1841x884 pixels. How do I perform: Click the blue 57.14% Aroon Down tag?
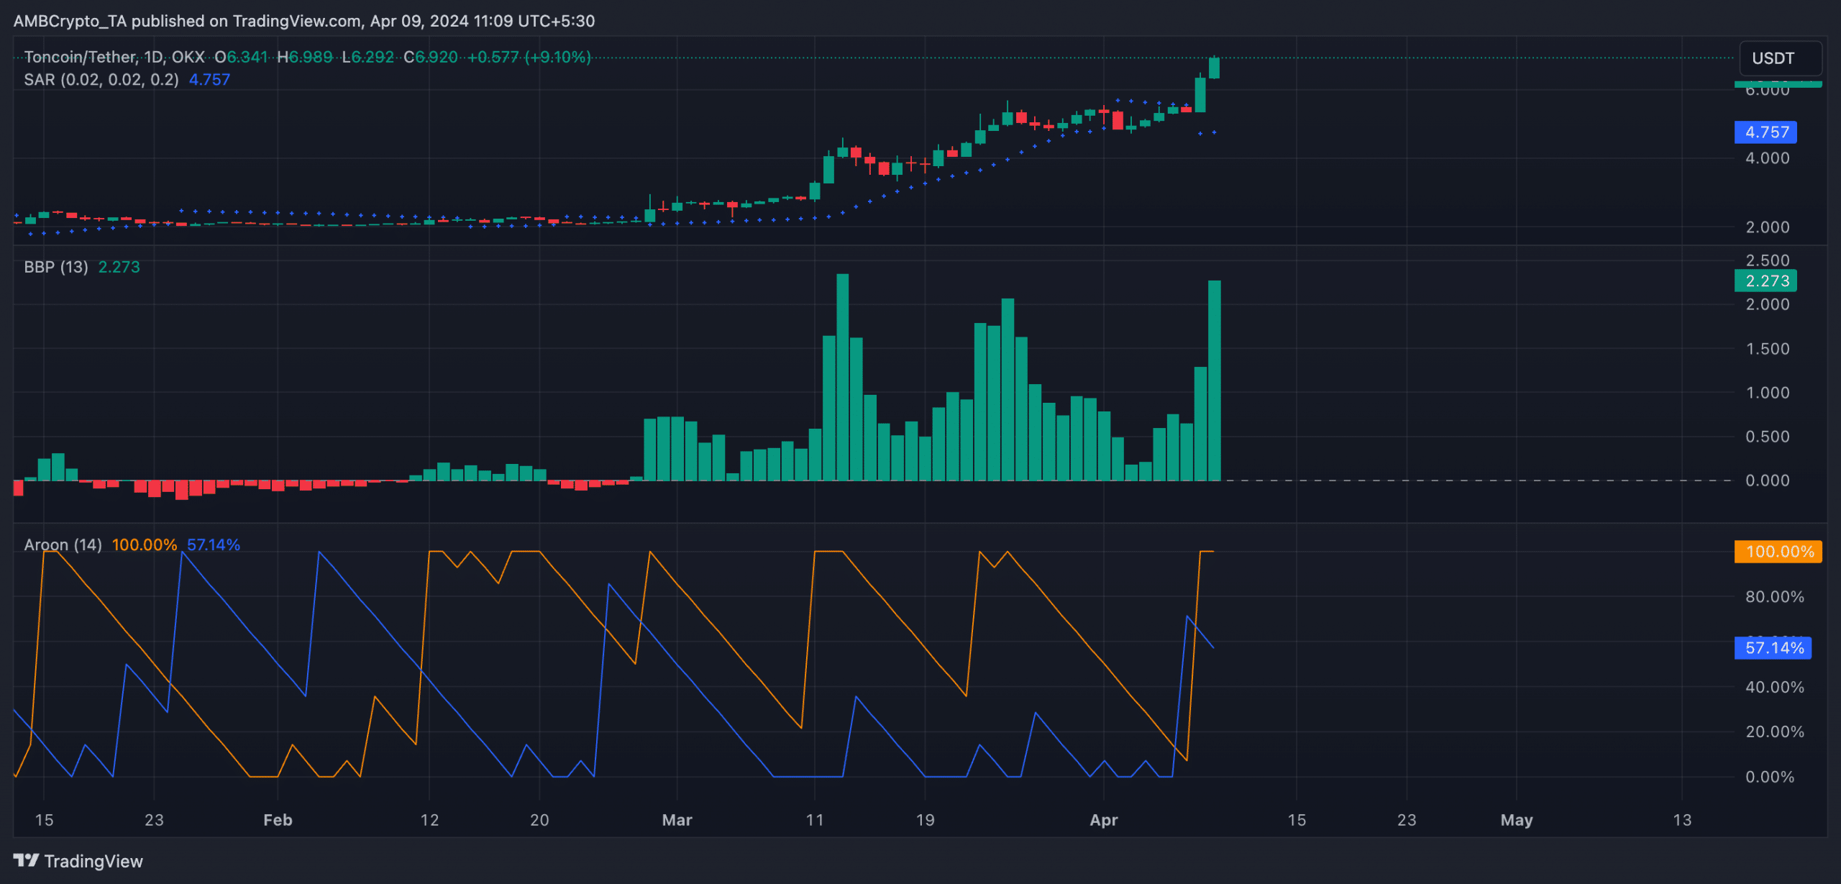pos(1773,647)
